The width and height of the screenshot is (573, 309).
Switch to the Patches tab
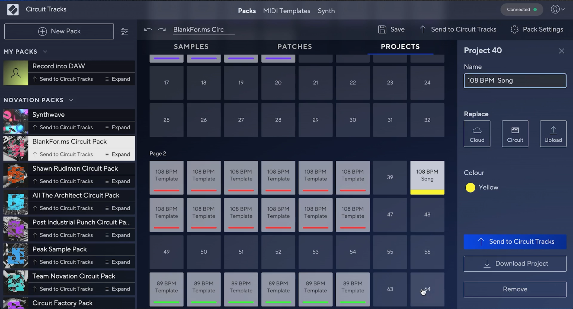[295, 47]
